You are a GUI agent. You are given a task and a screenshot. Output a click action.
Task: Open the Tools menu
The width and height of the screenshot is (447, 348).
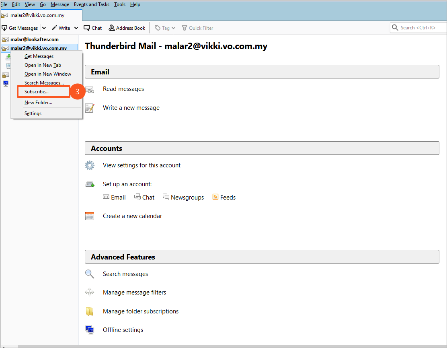pos(120,4)
